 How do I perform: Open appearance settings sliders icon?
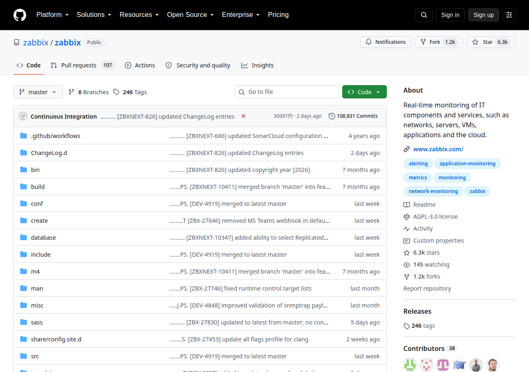(509, 15)
